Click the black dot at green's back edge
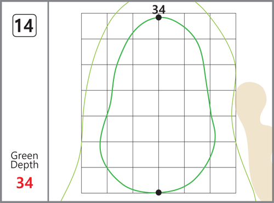This screenshot has height=203, width=274. click(x=158, y=18)
